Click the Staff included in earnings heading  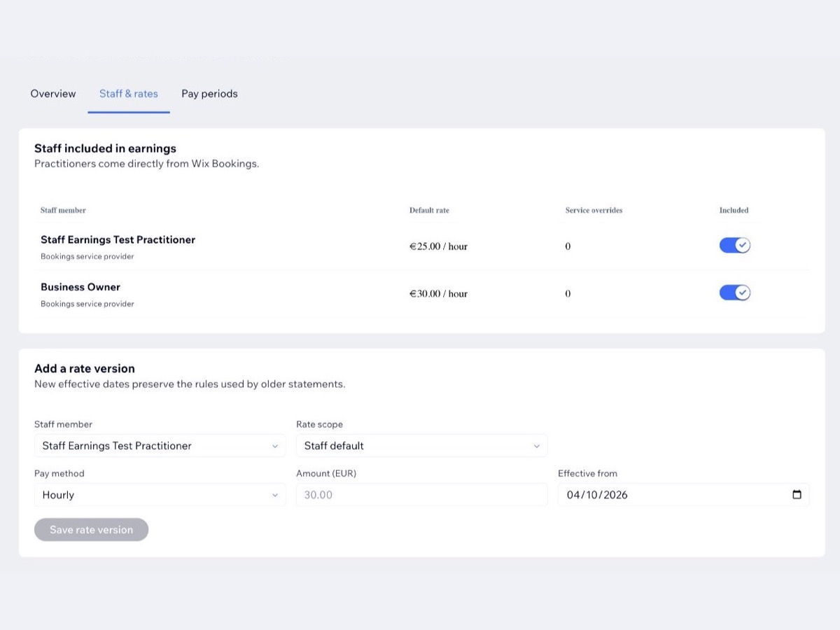coord(105,148)
